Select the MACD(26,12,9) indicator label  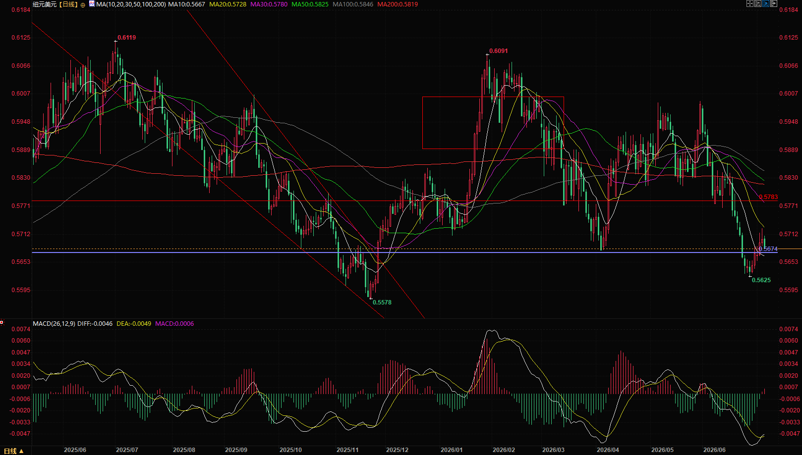[54, 324]
